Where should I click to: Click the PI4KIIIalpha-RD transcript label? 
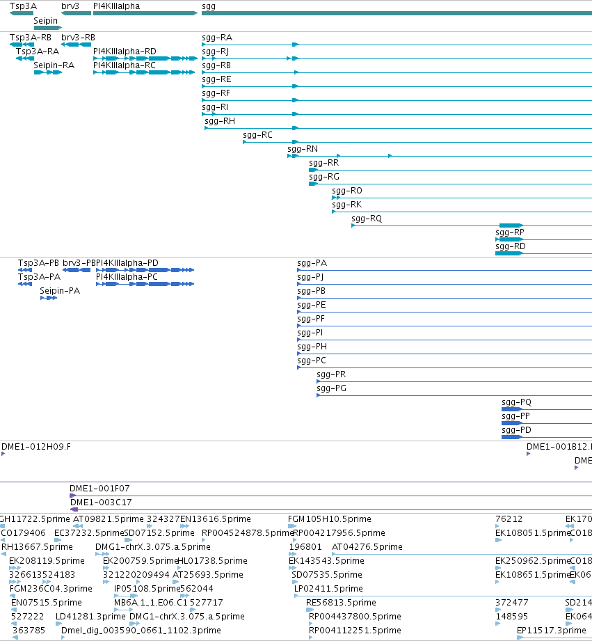coord(125,52)
